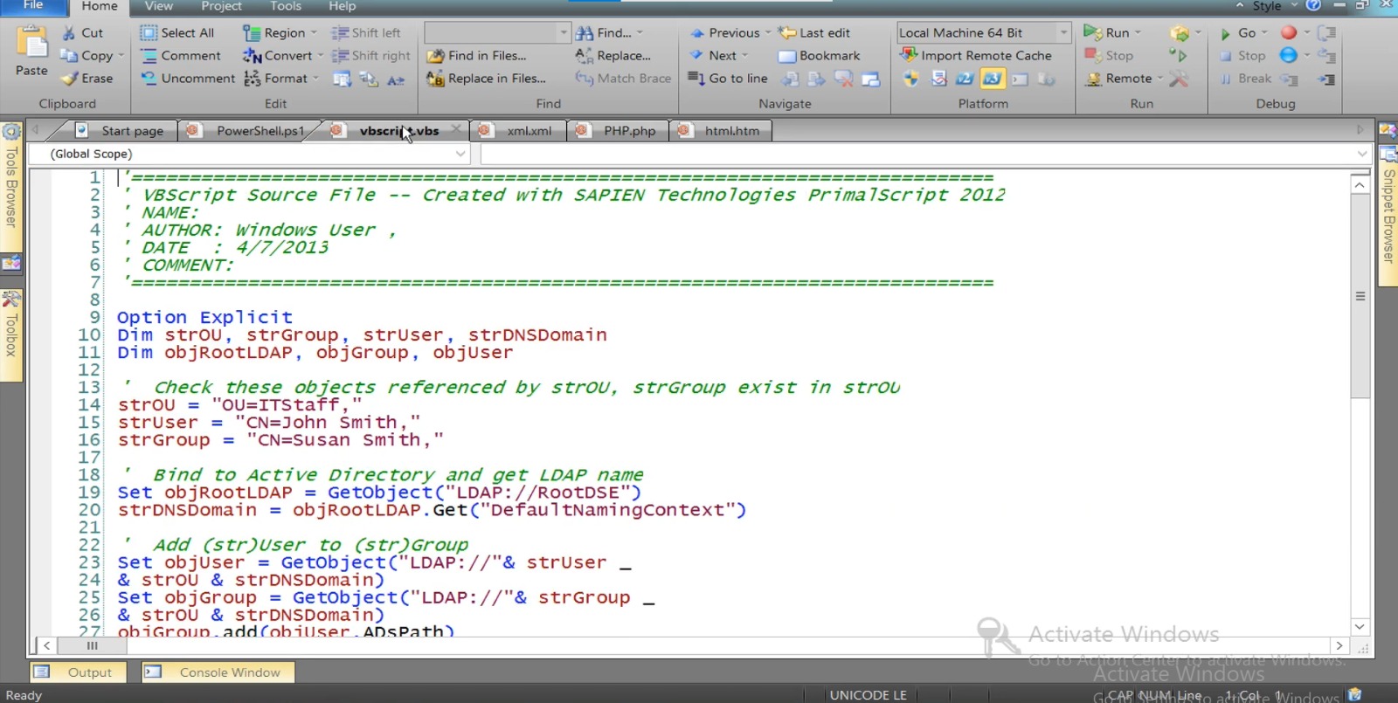Click the Go to line icon
Viewport: 1398px width, 703px height.
696,79
